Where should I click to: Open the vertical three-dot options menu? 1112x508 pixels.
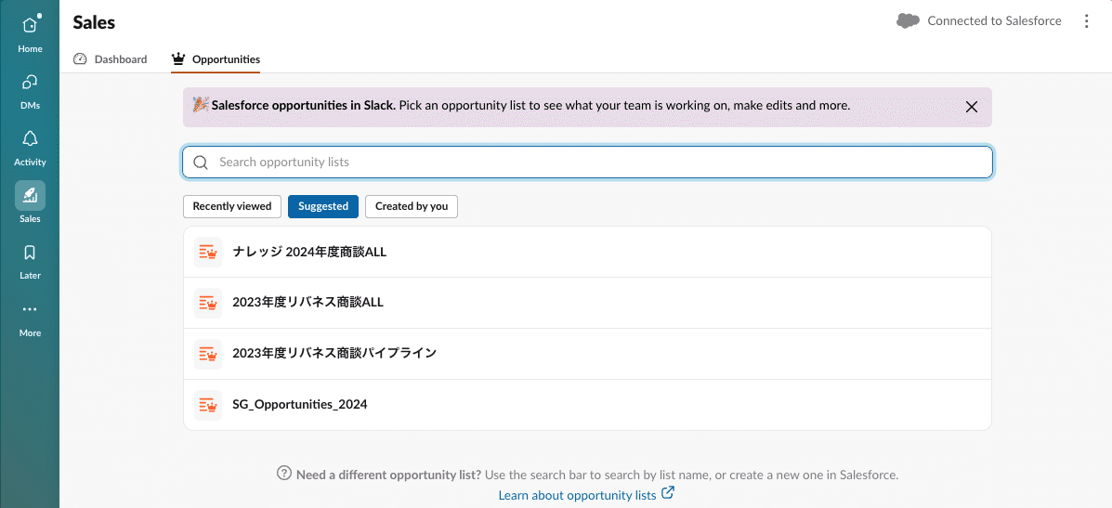point(1087,21)
